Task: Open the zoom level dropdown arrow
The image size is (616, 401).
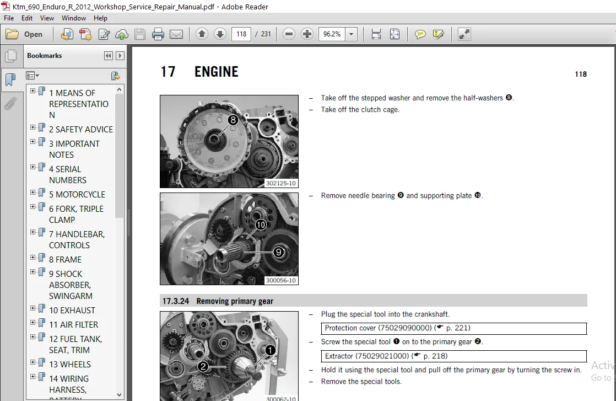Action: click(x=351, y=34)
